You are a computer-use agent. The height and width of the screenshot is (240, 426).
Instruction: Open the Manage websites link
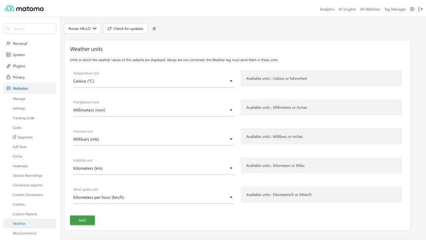point(19,99)
